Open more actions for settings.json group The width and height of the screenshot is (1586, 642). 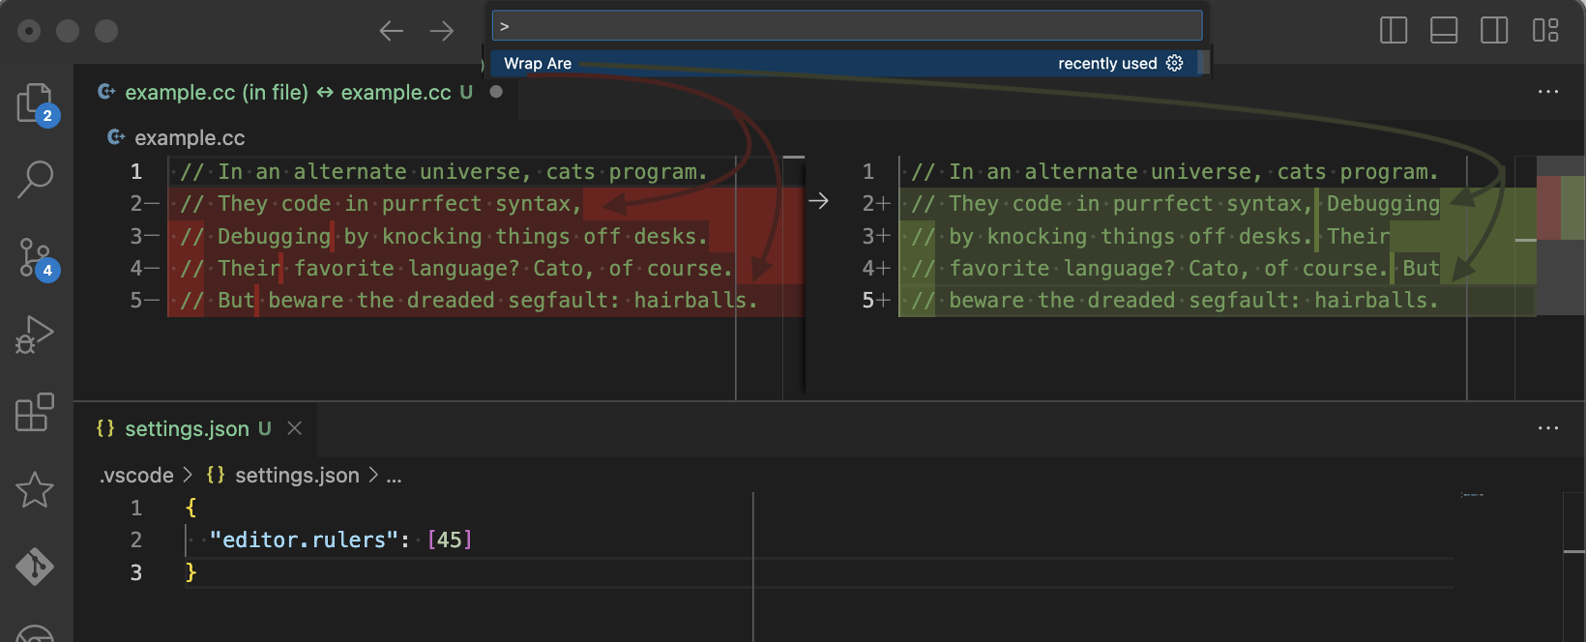coord(1548,428)
